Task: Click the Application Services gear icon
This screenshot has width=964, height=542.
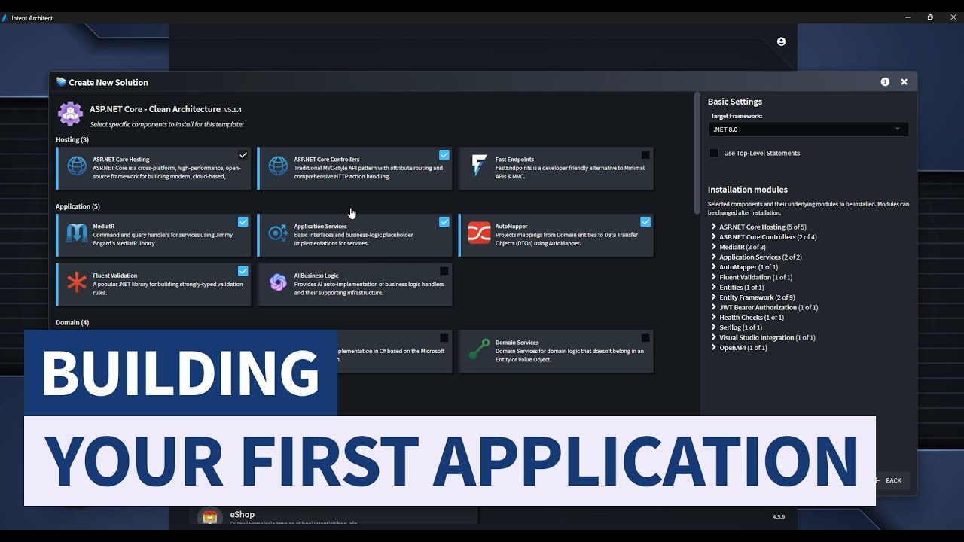Action: coord(278,233)
